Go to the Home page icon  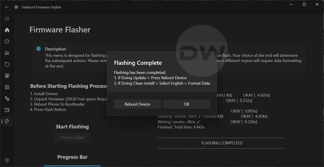coord(7,30)
